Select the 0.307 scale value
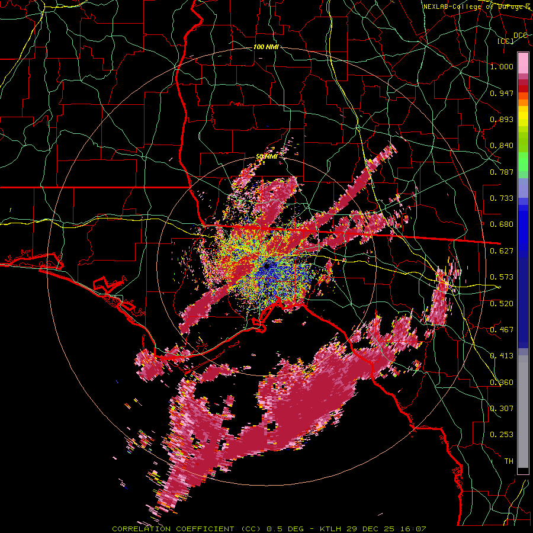 (502, 409)
